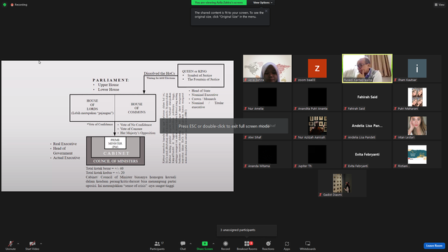Image resolution: width=448 pixels, height=252 pixels.
Task: Select Gadist Diasmi's participant tile
Action: (342, 183)
